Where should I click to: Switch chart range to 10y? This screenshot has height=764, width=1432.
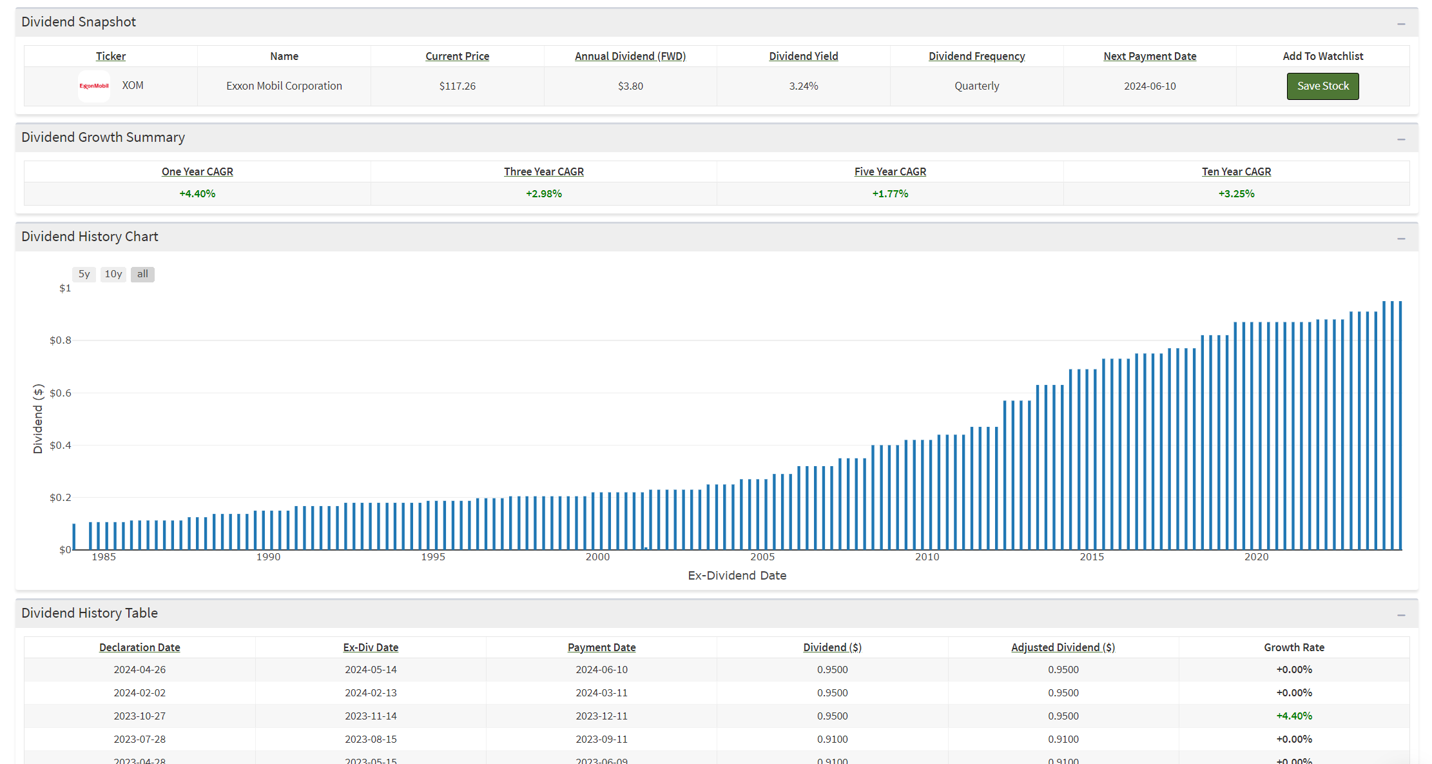(x=113, y=274)
